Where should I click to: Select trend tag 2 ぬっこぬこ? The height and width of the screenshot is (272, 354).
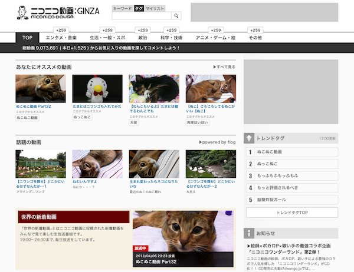292,164
